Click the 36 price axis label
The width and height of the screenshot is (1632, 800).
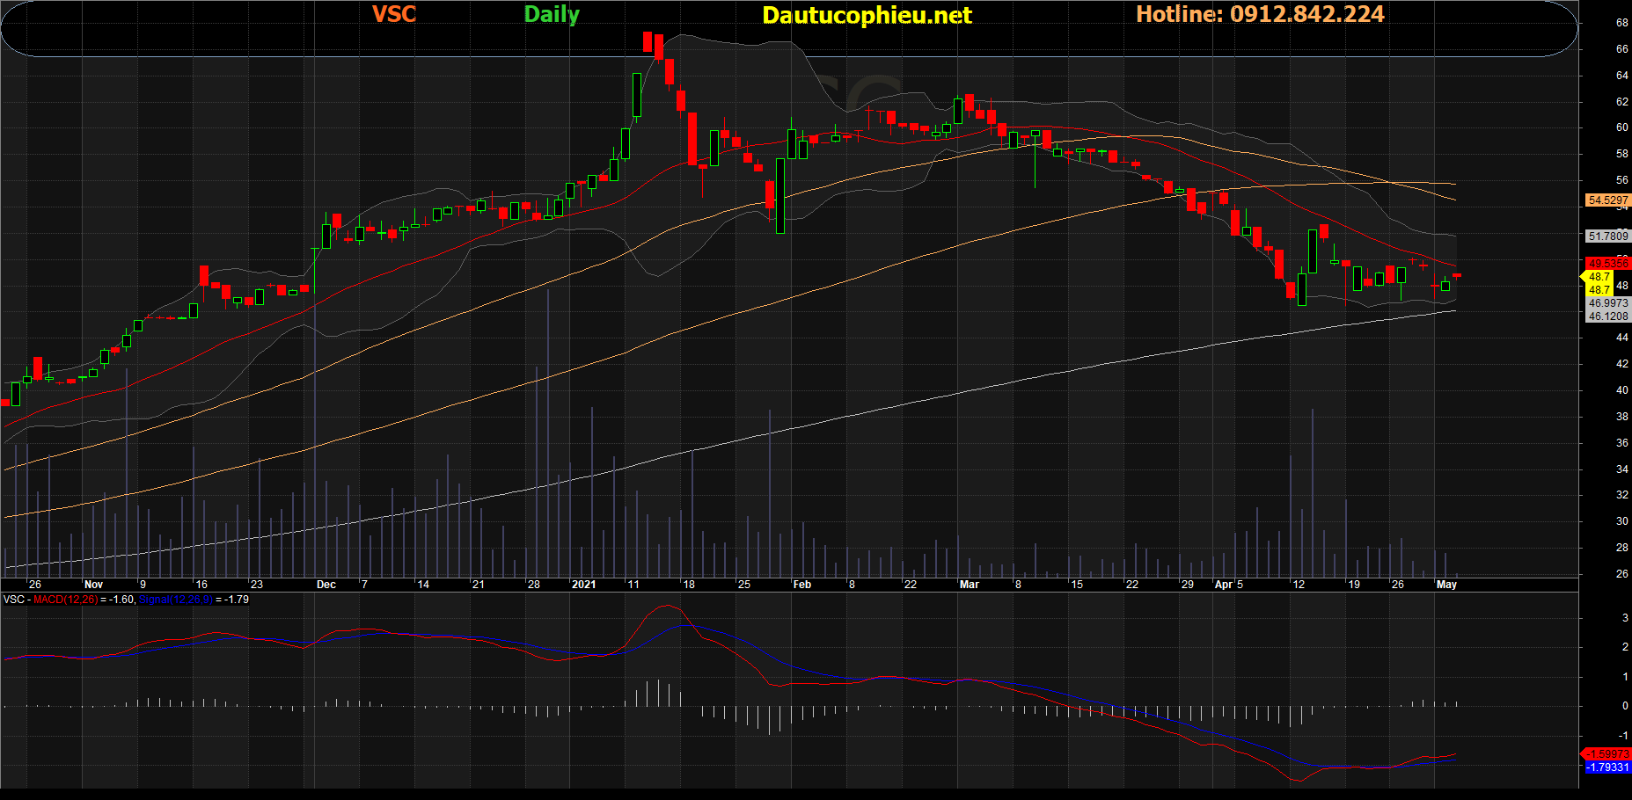[1622, 443]
